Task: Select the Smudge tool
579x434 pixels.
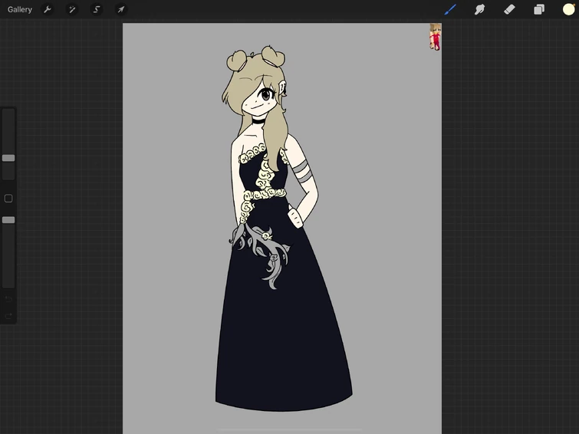Action: click(479, 10)
